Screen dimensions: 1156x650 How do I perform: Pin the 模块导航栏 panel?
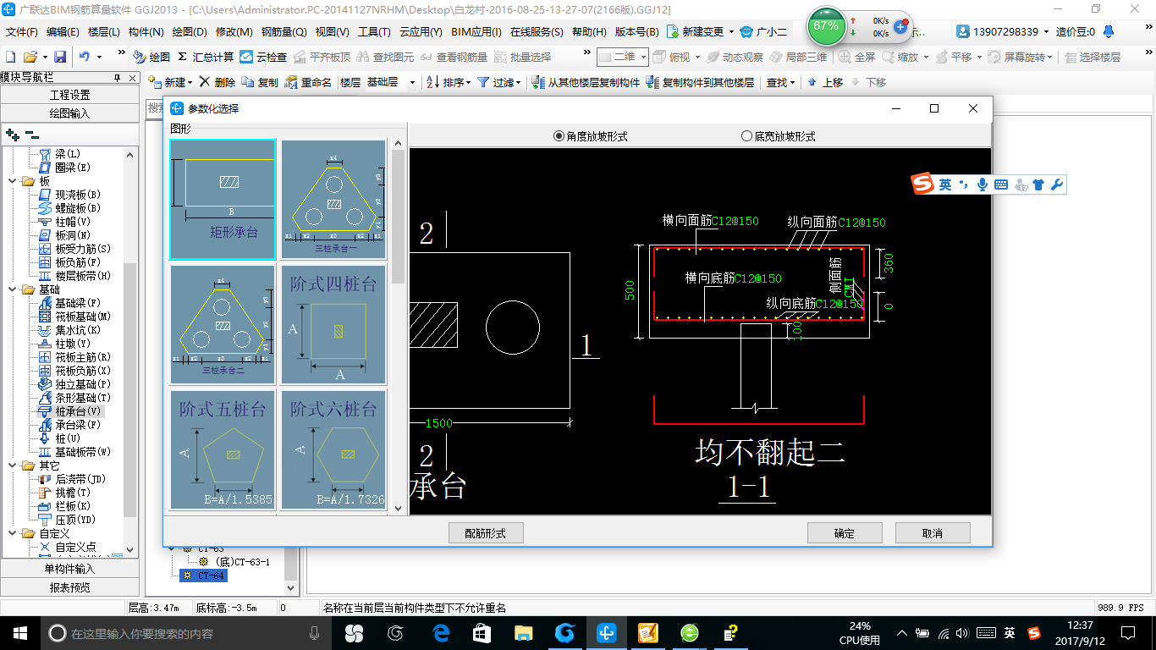pyautogui.click(x=118, y=78)
